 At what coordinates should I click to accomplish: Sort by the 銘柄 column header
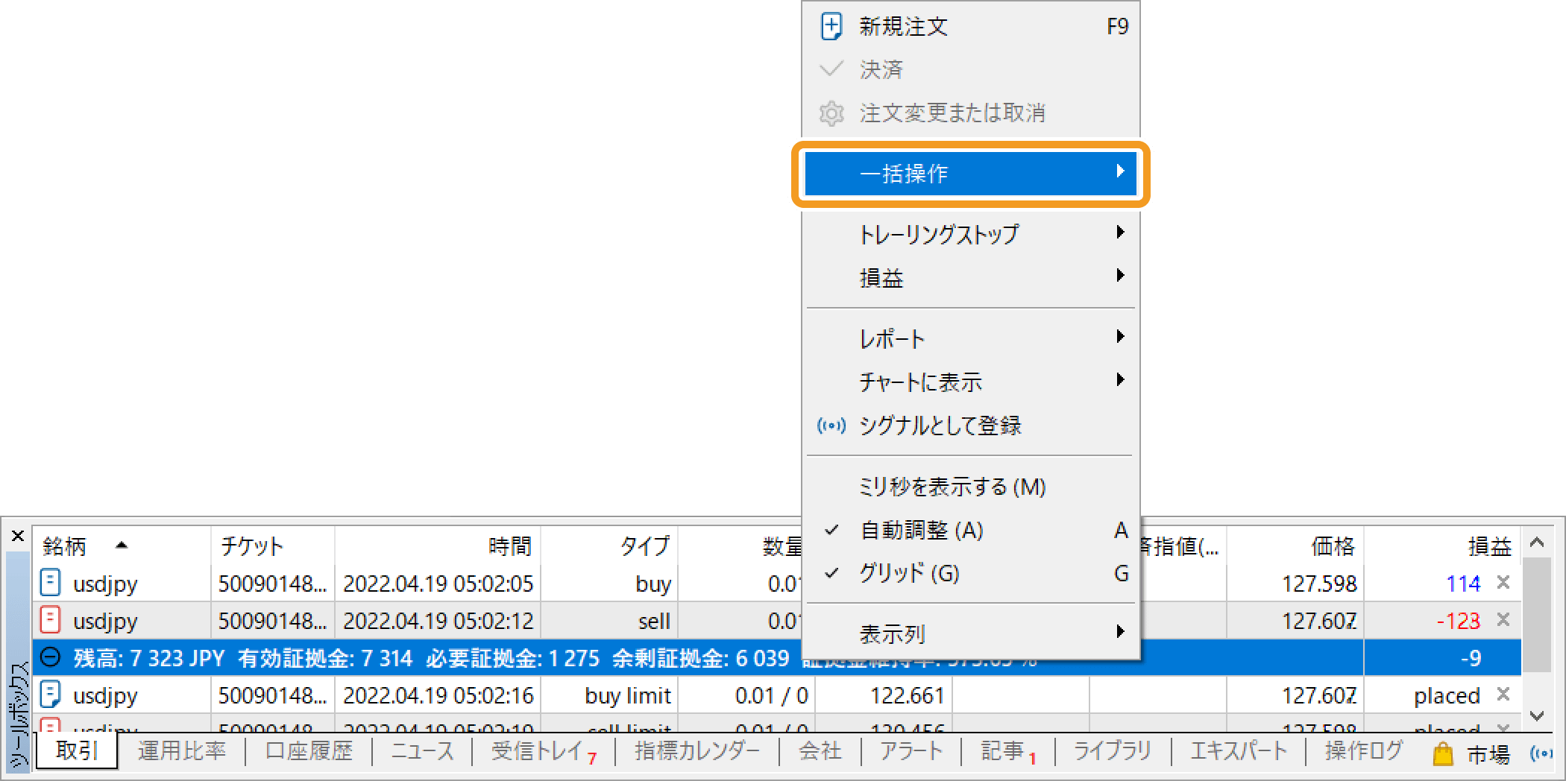pos(122,546)
